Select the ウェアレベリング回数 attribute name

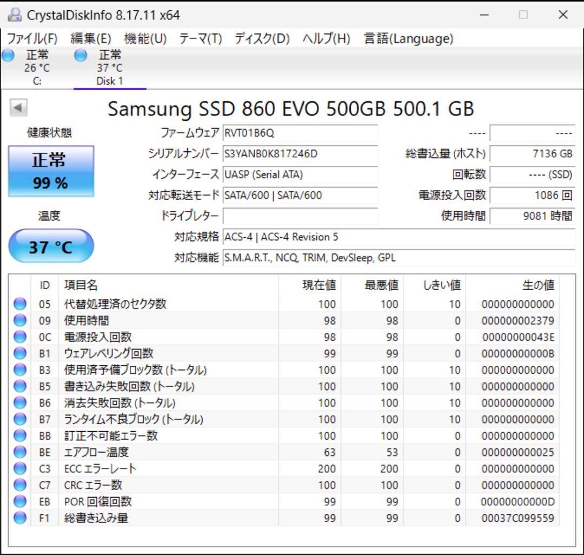point(109,353)
